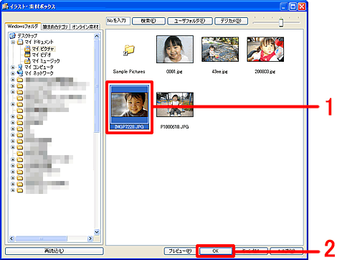Select the マイ ミュージック label in tree
Viewport: 337px width, 260px height.
coord(46,61)
